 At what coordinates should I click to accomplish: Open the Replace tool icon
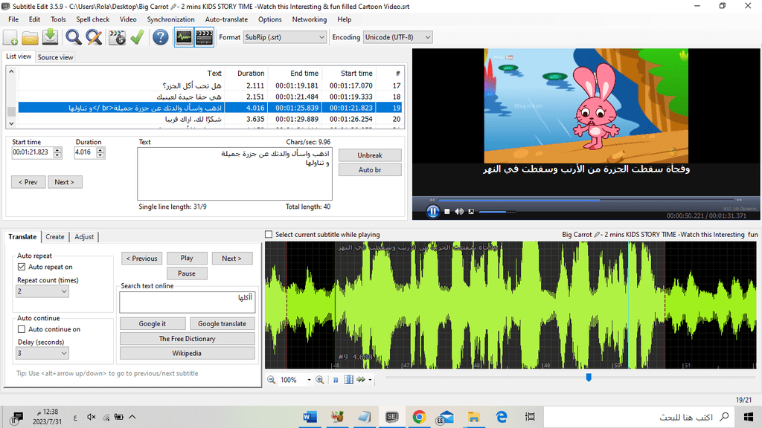coord(94,37)
